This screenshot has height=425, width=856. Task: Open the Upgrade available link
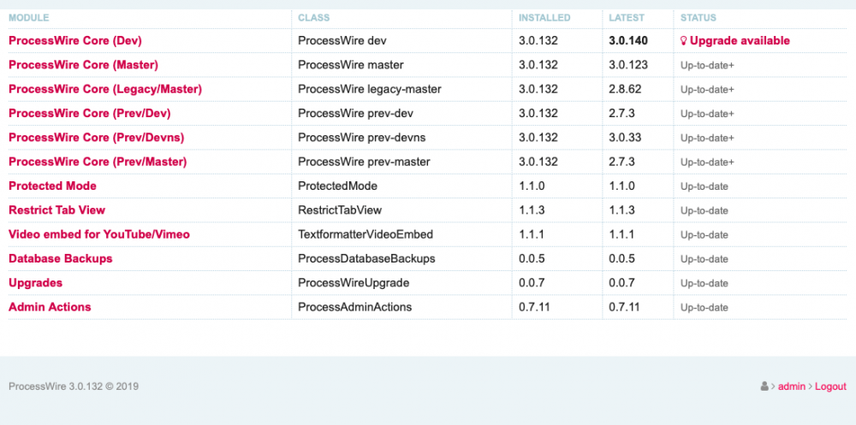click(740, 41)
